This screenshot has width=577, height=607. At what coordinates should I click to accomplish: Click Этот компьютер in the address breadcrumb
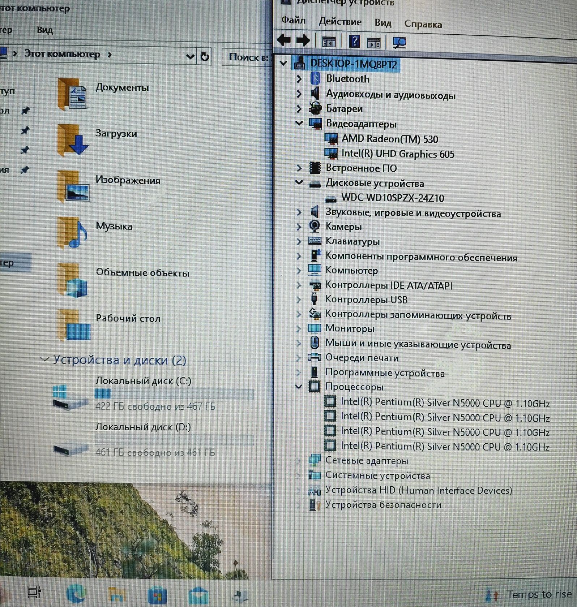(62, 54)
